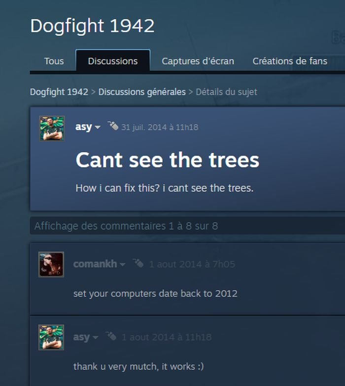Expand the dropdown arrow next to asy in original post
The width and height of the screenshot is (345, 386).
pos(98,128)
